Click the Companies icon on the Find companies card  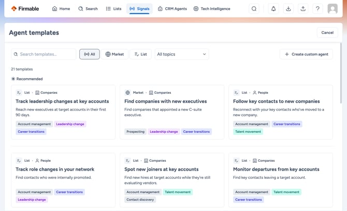(x=151, y=93)
